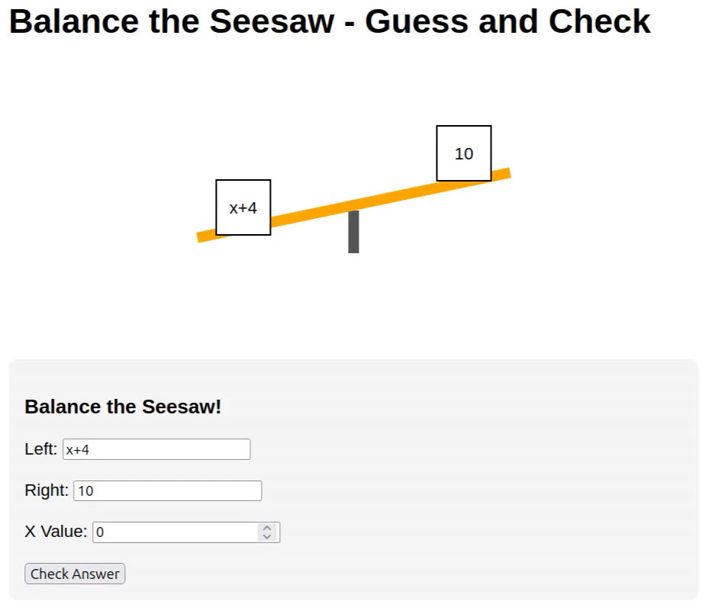Click the beam's pivot point above the fulcrum
This screenshot has height=614, width=712.
(x=353, y=204)
